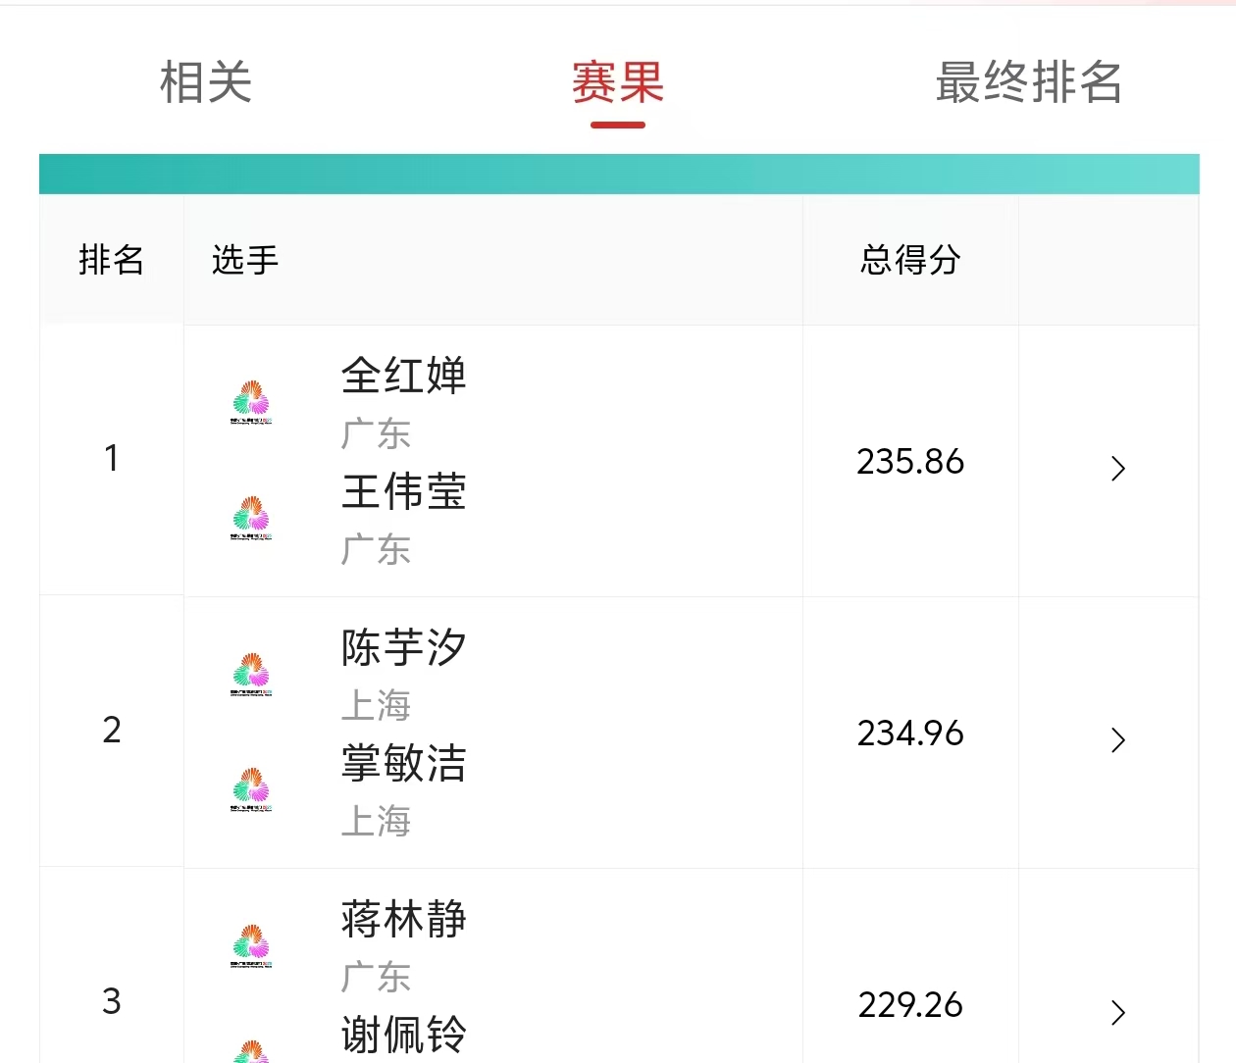Viewport: 1236px width, 1063px height.
Task: Select athlete name 谢佩铃
Action: pyautogui.click(x=403, y=1035)
